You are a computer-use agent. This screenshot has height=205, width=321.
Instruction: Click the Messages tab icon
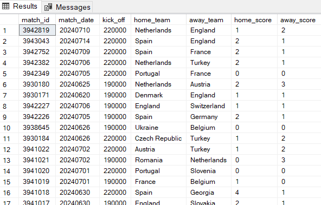(48, 8)
